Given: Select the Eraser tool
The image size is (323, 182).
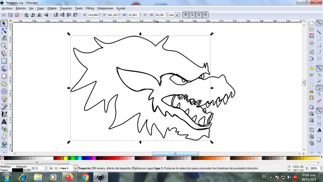Looking at the screenshot, I should point(4,137).
